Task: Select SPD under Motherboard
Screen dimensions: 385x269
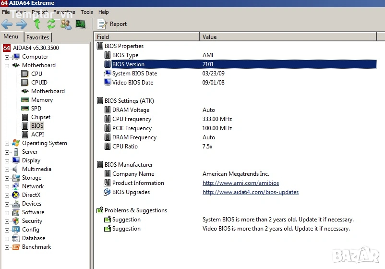Action: (36, 109)
